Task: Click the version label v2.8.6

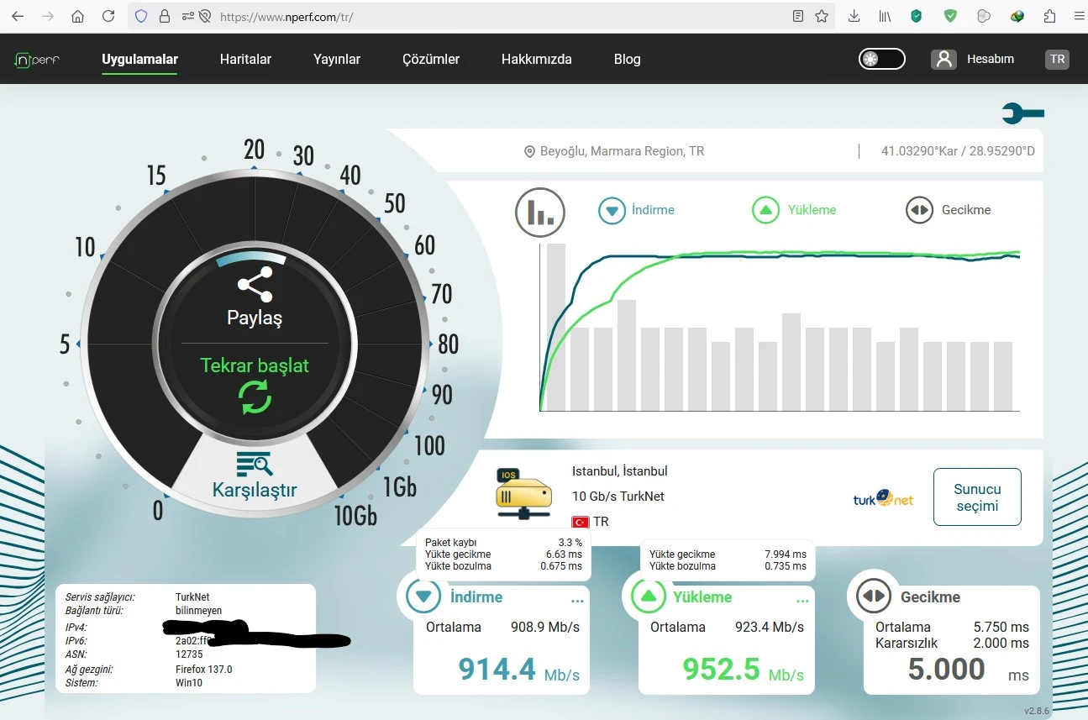Action: tap(1038, 711)
